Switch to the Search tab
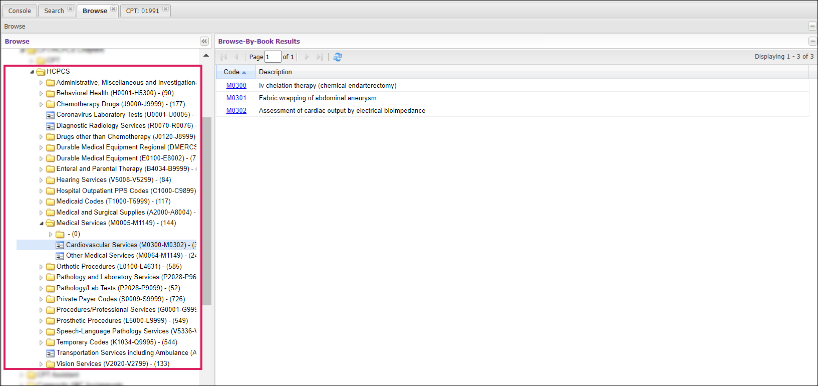 [x=54, y=11]
